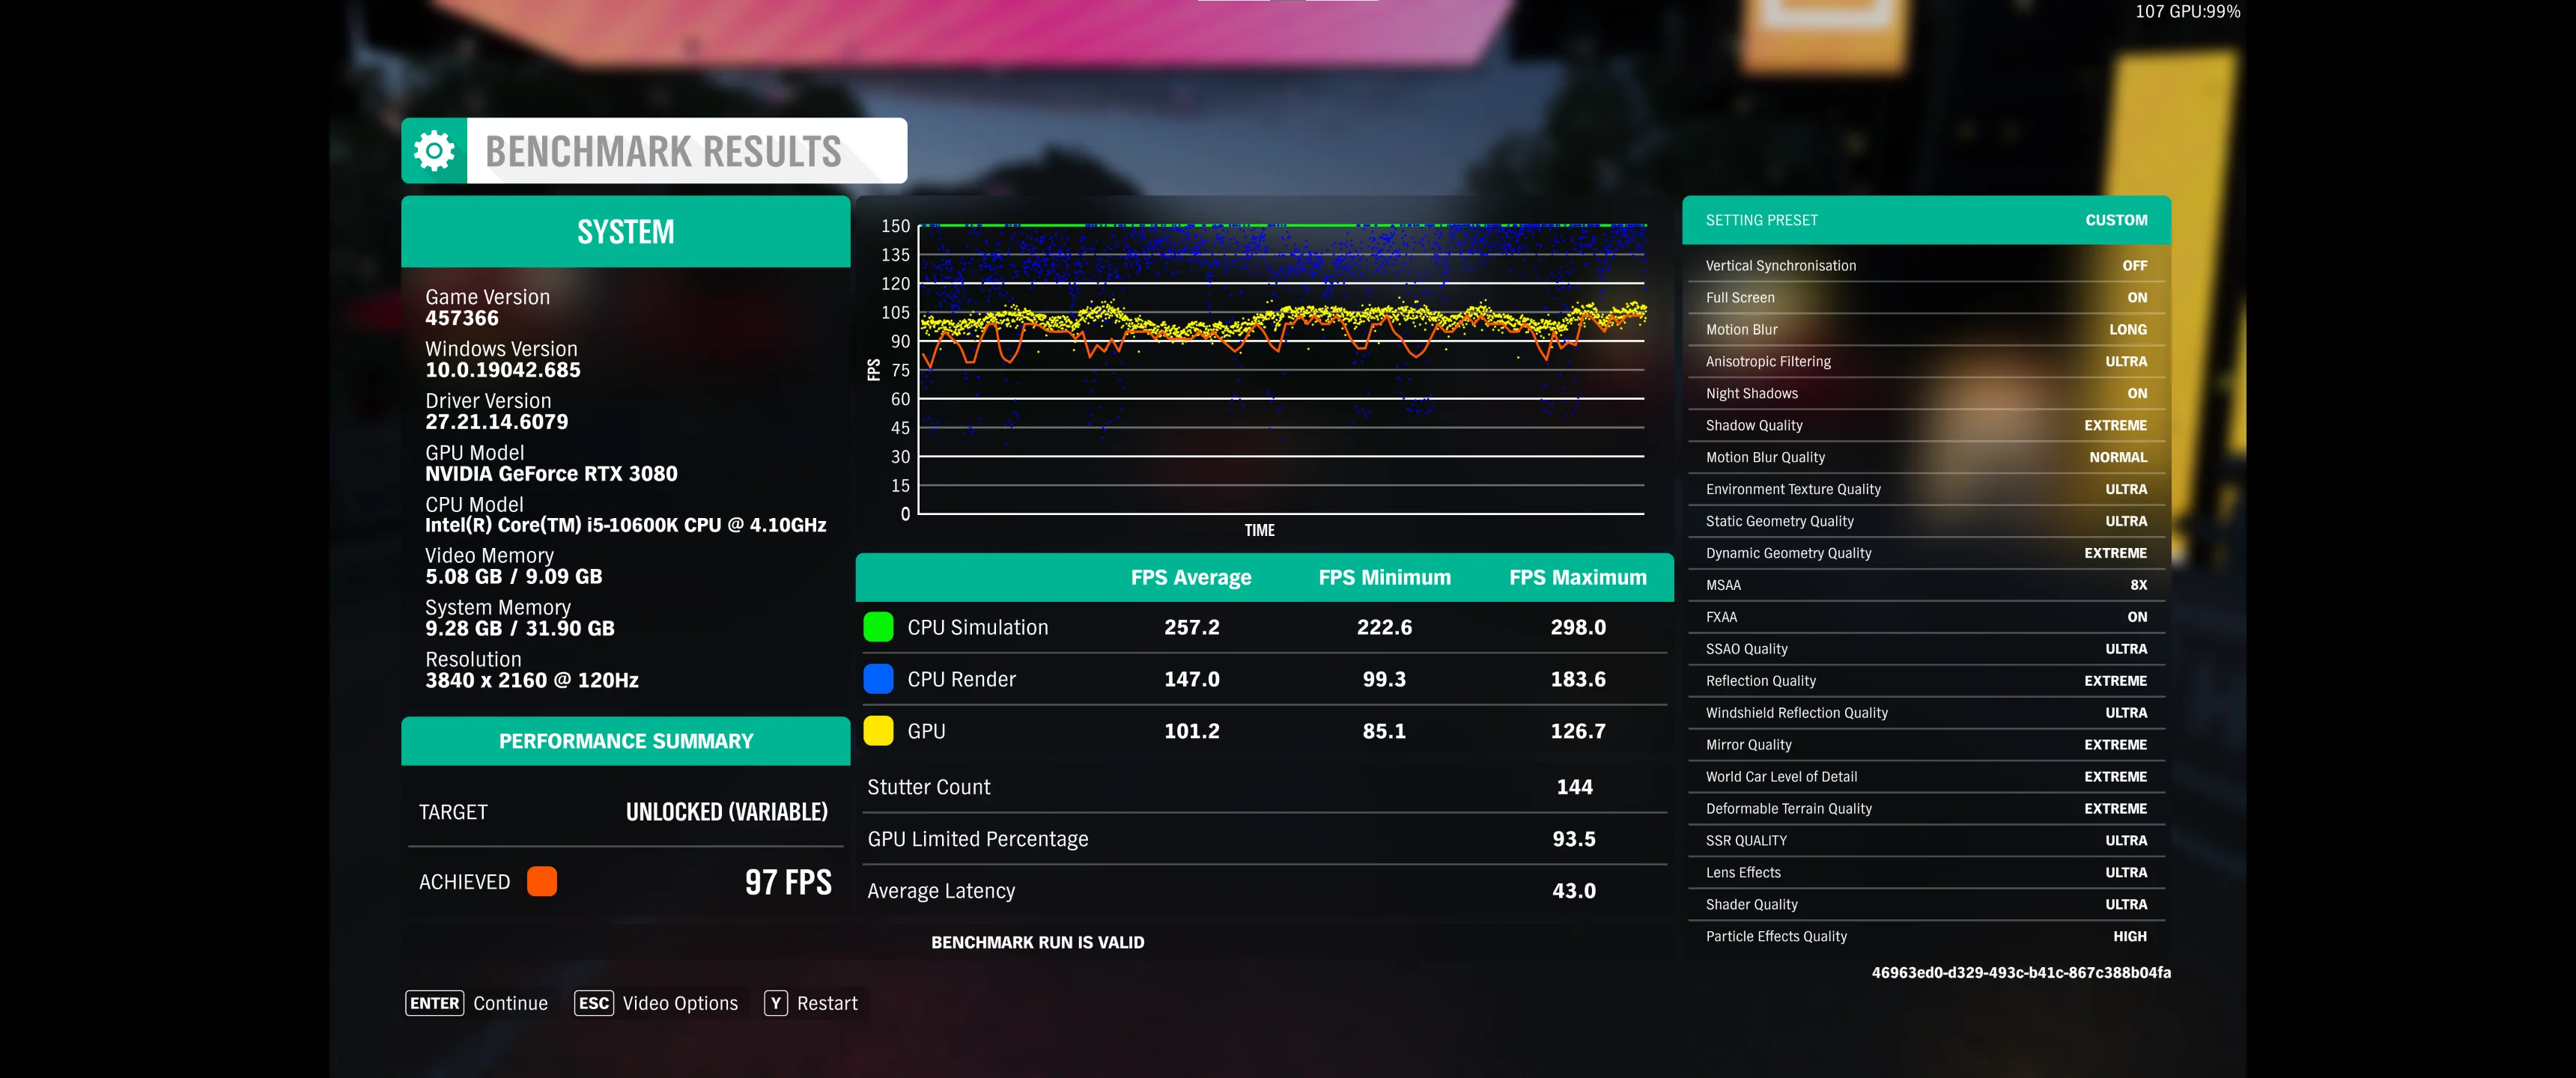This screenshot has width=2576, height=1078.
Task: Click the blue CPU Render legend swatch
Action: tap(878, 679)
